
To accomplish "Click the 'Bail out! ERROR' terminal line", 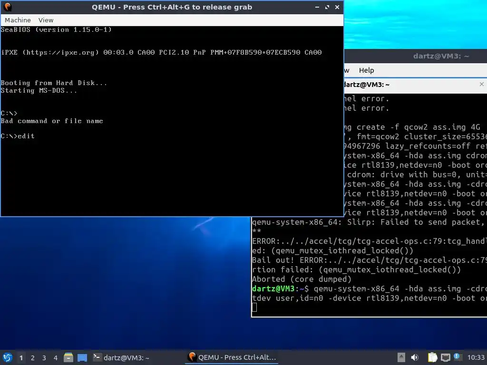I will coord(369,260).
